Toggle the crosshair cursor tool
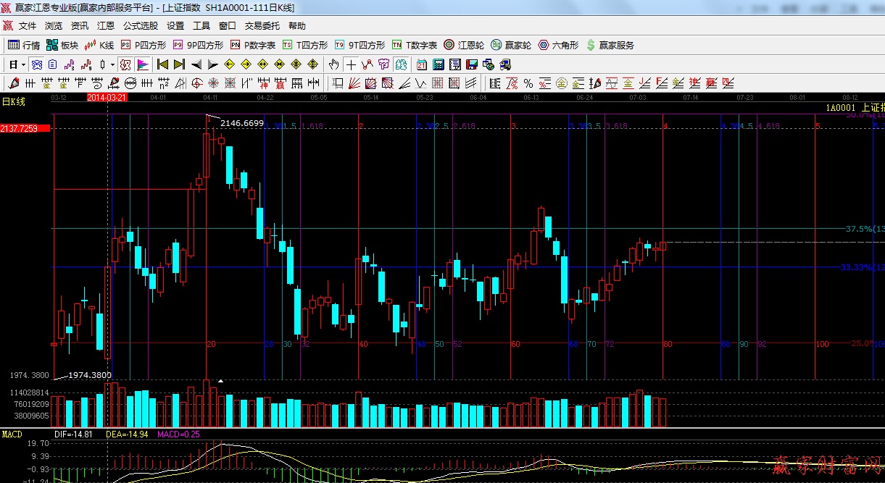885x483 pixels. (x=351, y=64)
